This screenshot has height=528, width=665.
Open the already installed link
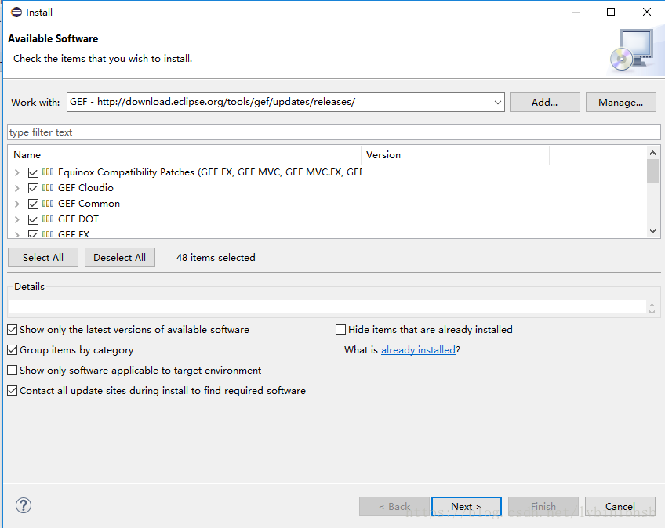click(418, 350)
